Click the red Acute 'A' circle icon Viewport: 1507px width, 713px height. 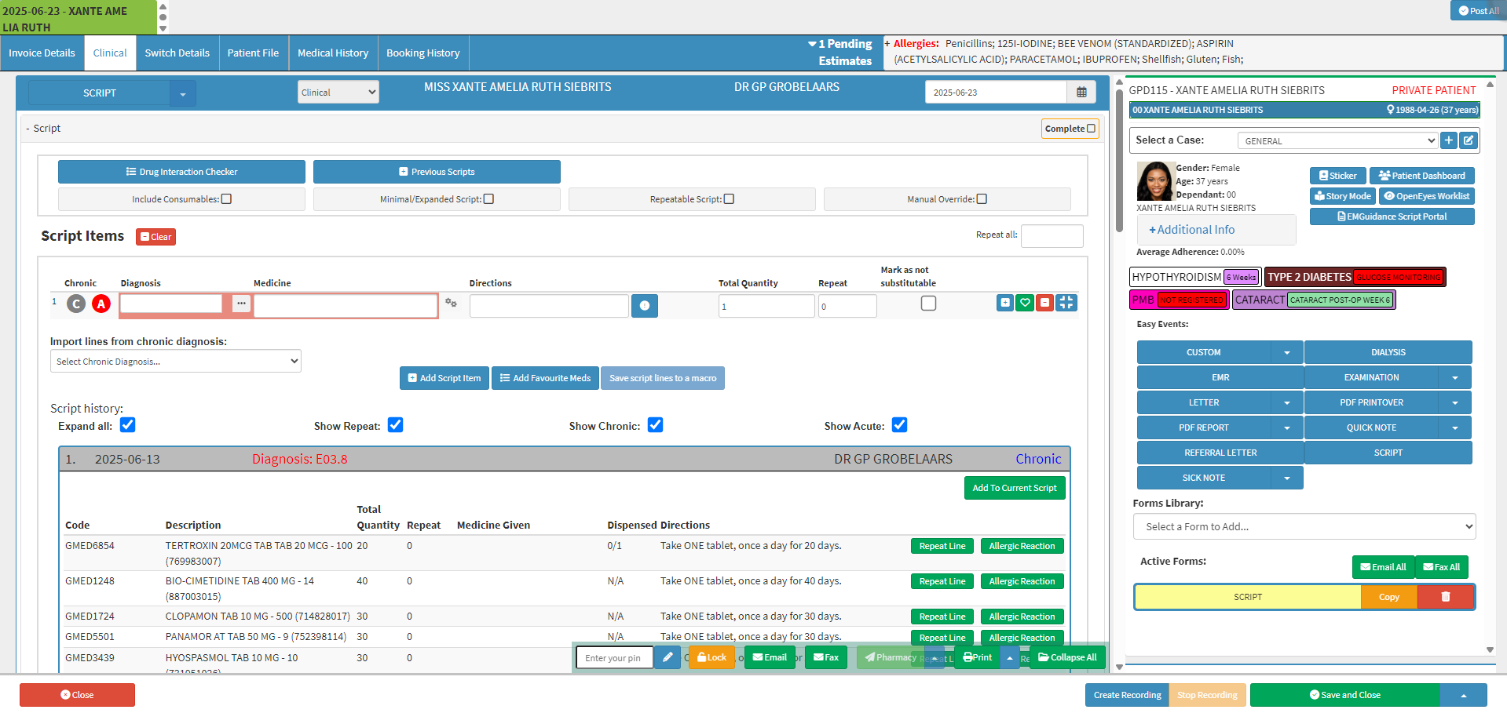(x=101, y=304)
